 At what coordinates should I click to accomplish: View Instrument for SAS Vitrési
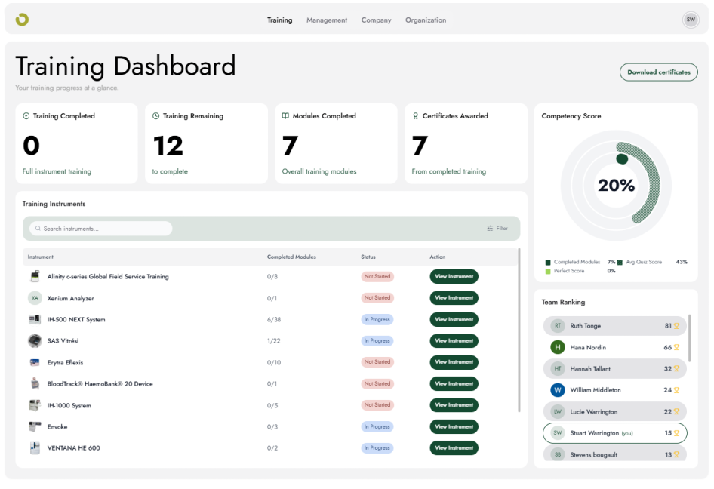[x=454, y=340]
